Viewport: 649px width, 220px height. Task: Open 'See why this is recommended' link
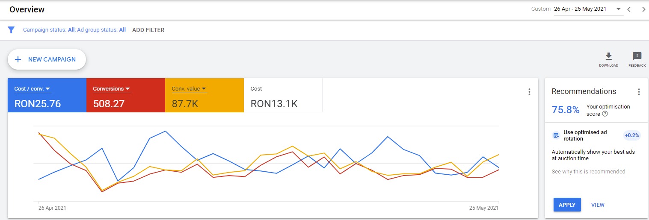[588, 172]
